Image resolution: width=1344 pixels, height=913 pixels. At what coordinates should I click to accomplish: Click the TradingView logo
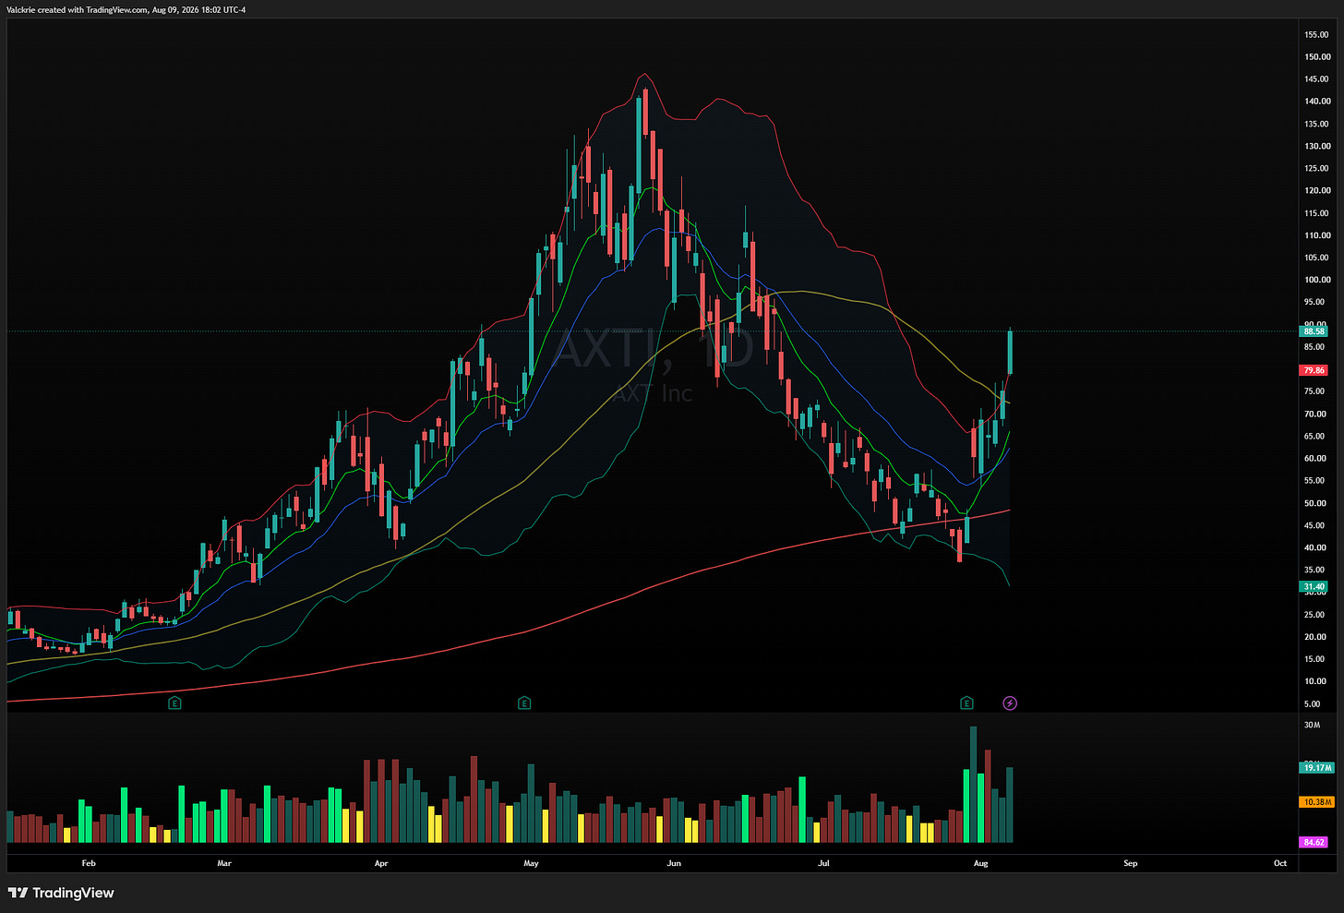click(x=61, y=893)
